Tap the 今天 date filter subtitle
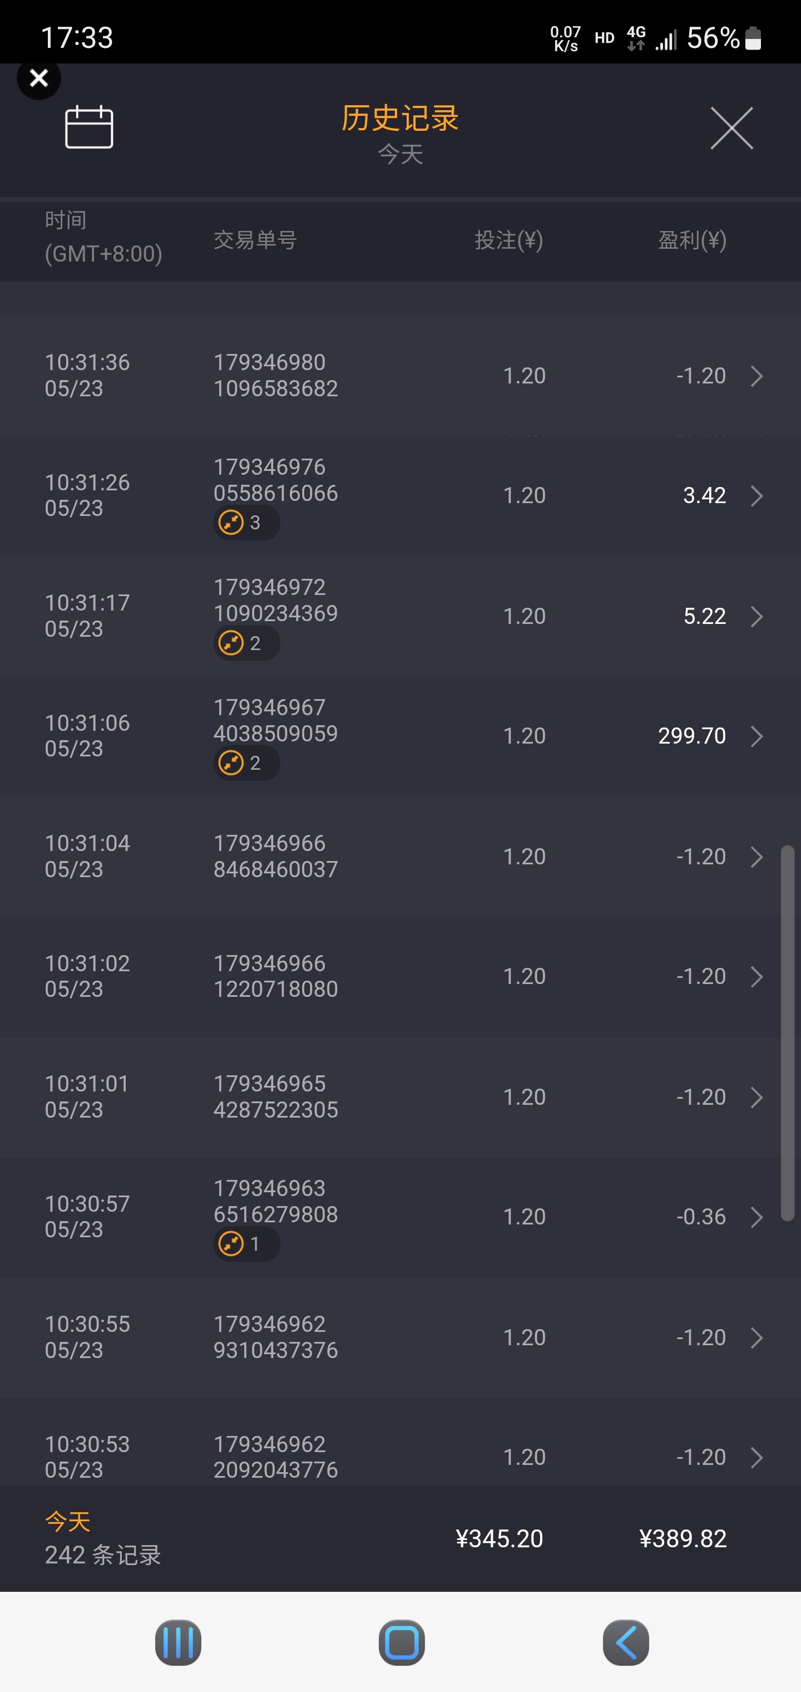This screenshot has height=1692, width=801. pyautogui.click(x=400, y=155)
